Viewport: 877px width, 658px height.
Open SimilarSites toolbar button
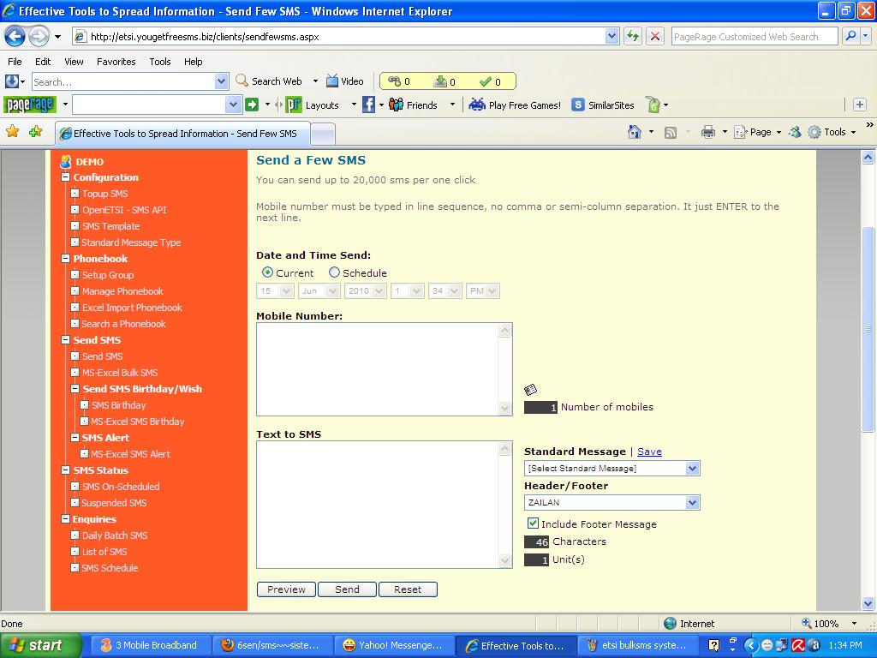(603, 105)
